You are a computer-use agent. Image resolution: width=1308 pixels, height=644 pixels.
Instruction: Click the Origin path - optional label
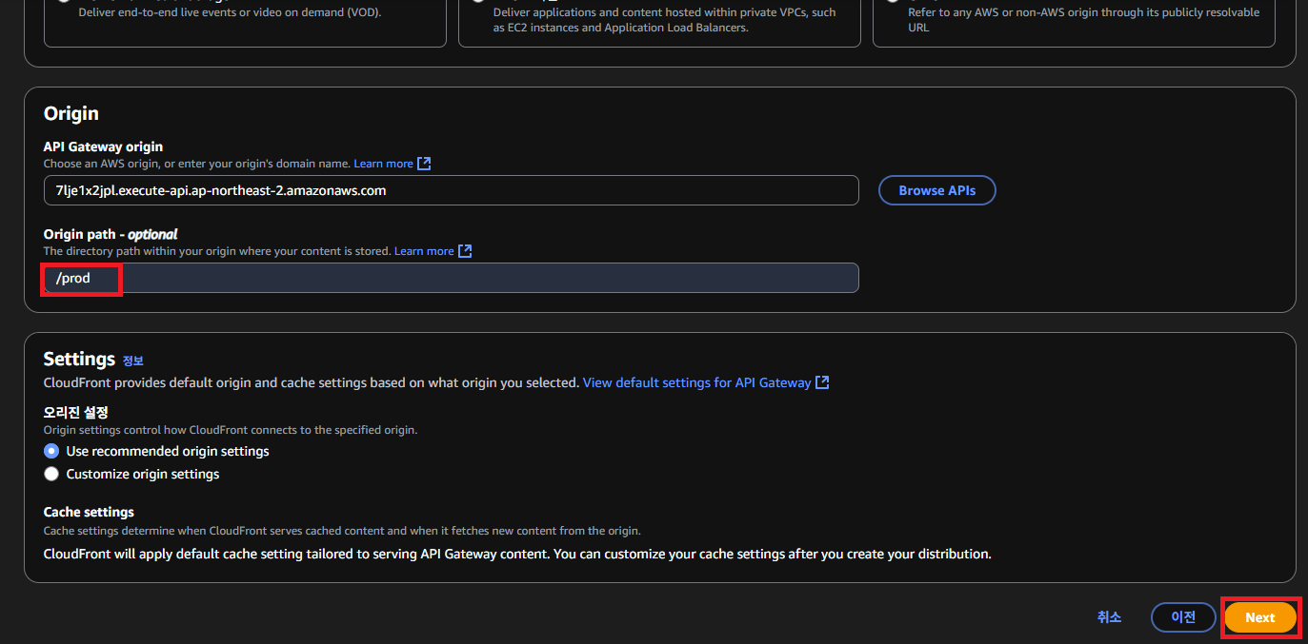[111, 234]
